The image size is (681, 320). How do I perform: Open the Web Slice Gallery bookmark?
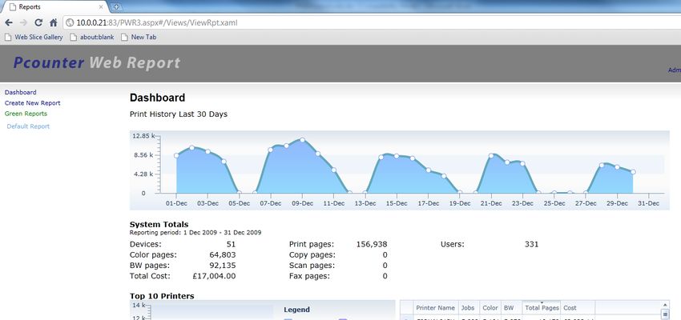pyautogui.click(x=34, y=38)
